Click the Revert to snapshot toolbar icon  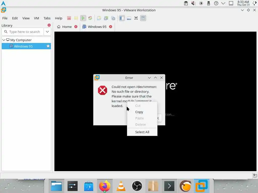106,18
